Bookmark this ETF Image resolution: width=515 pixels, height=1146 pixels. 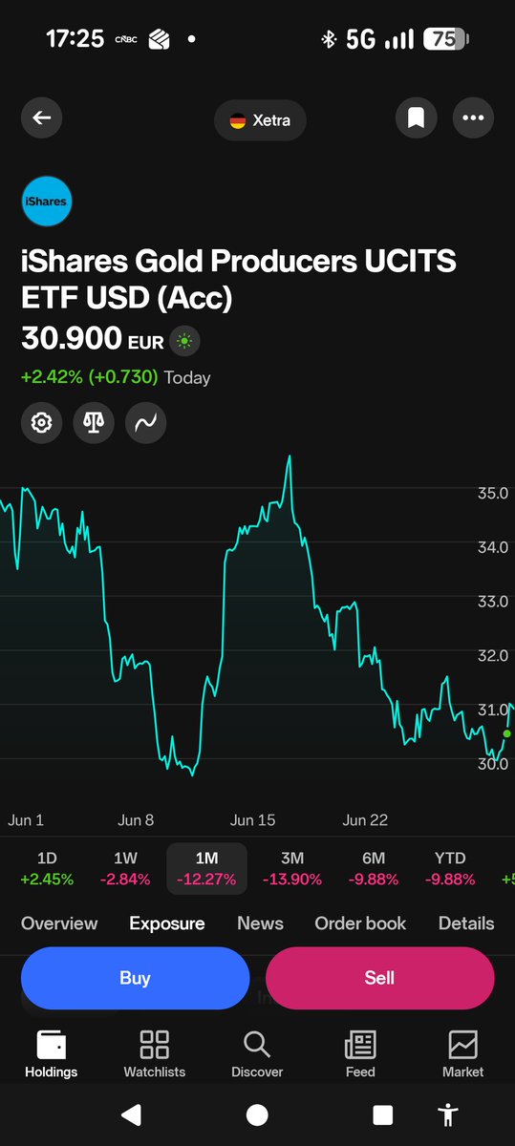416,118
